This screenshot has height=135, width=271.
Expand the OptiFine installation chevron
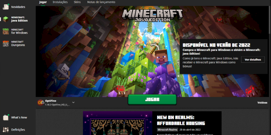click(x=73, y=103)
